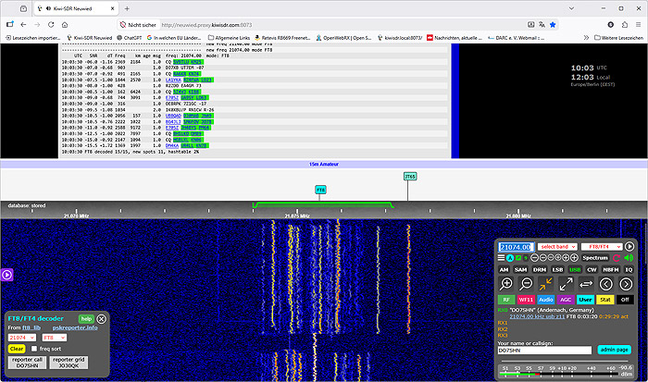Open the select band dropdown

(557, 247)
